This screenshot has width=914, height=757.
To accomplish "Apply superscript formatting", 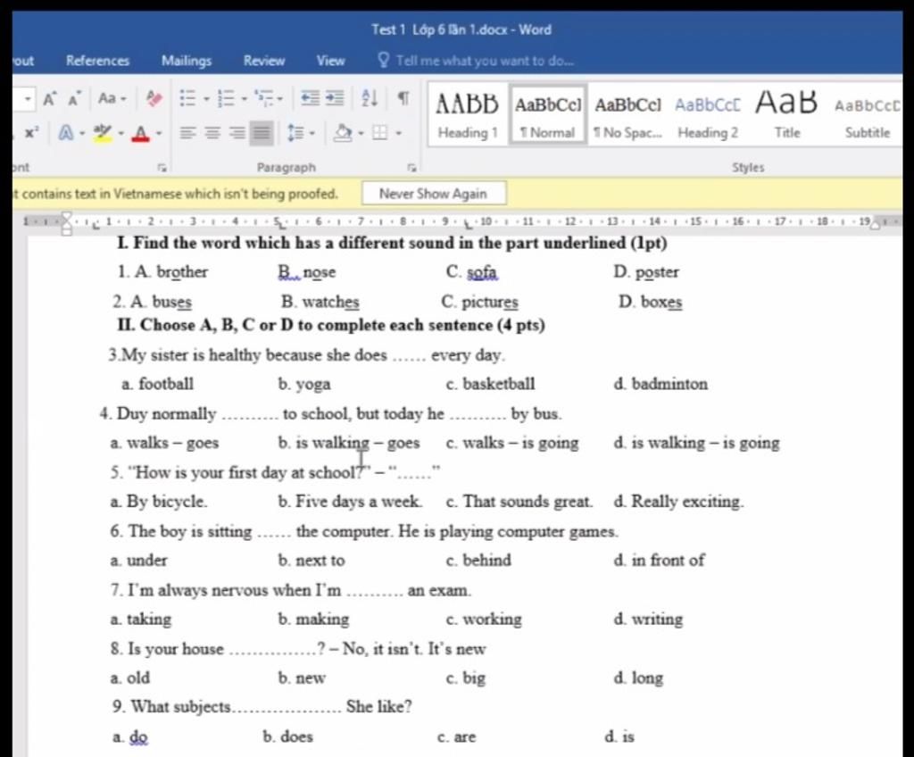I will (31, 133).
